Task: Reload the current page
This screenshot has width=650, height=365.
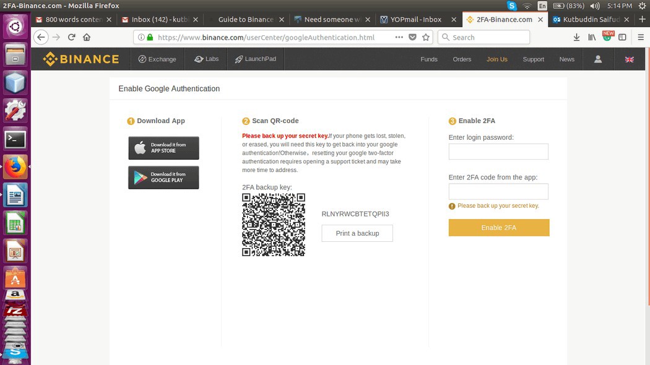Action: click(71, 37)
